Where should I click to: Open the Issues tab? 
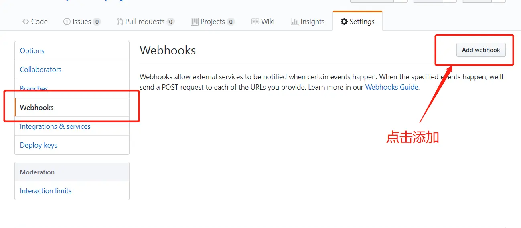(82, 22)
